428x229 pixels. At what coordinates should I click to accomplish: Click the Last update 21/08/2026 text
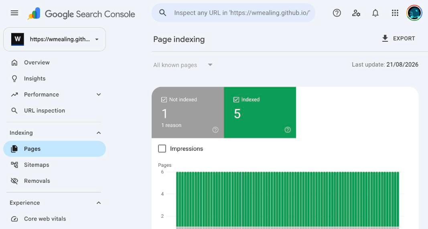click(x=385, y=65)
